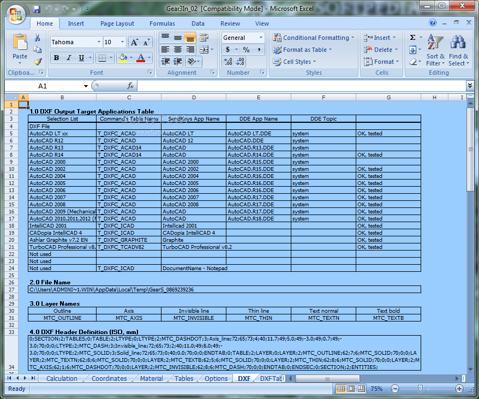Apply the borders icon

pos(103,57)
